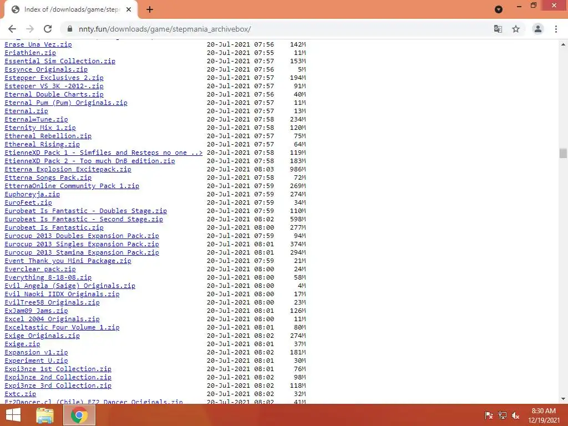The image size is (568, 426).
Task: Download Eriathien.zip
Action: (x=30, y=53)
